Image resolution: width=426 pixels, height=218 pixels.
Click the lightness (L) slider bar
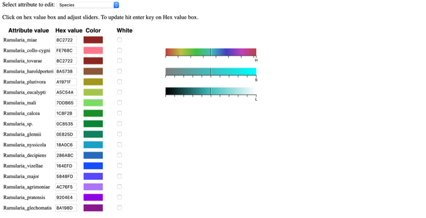point(211,91)
